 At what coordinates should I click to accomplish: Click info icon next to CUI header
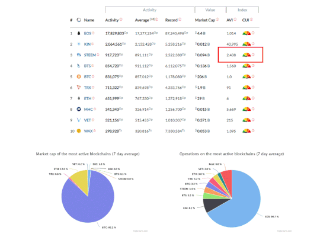pyautogui.click(x=251, y=19)
